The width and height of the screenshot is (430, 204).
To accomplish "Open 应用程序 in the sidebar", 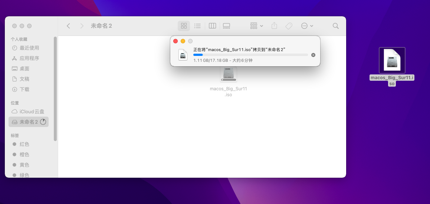I will coord(29,58).
